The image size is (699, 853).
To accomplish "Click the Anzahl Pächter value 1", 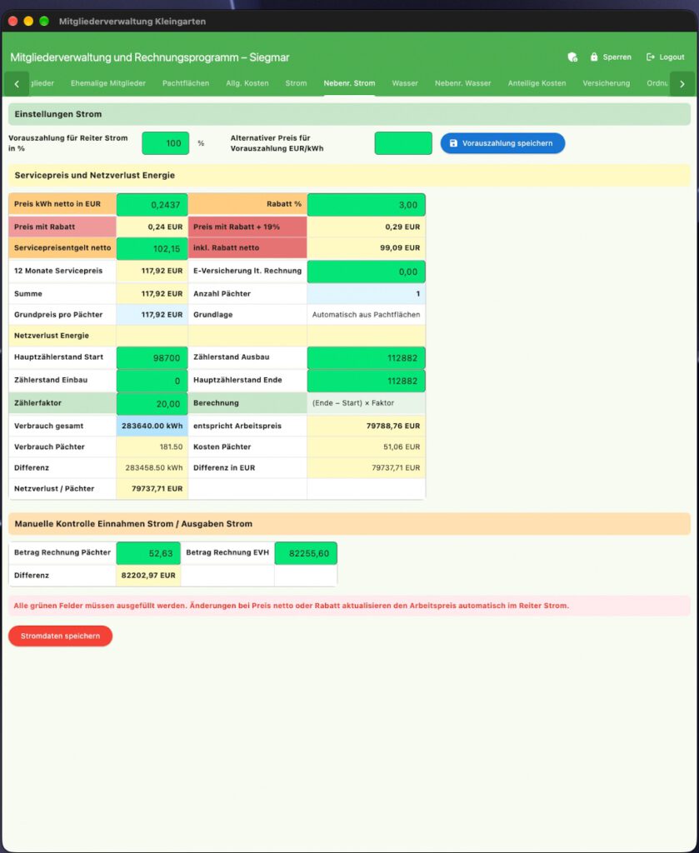I will 417,294.
